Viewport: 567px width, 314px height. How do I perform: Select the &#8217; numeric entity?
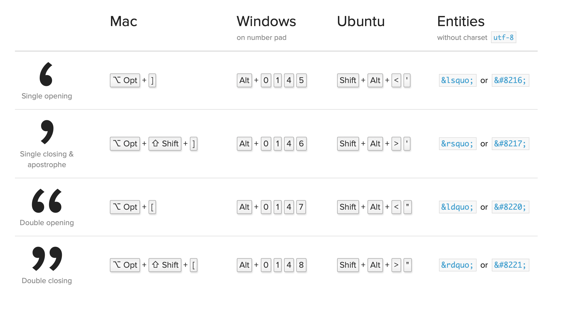(x=510, y=144)
